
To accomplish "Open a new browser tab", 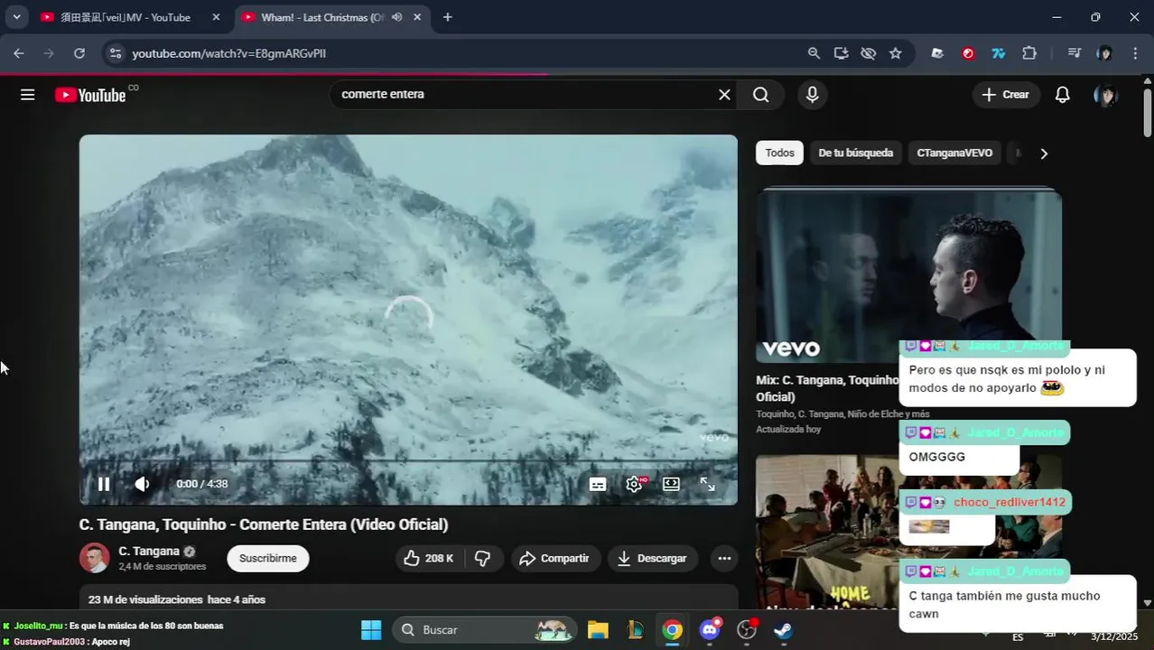I will click(x=448, y=17).
